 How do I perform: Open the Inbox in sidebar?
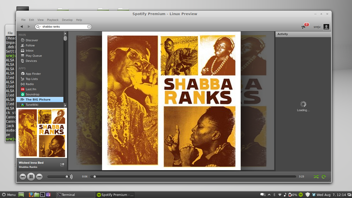(x=40, y=51)
